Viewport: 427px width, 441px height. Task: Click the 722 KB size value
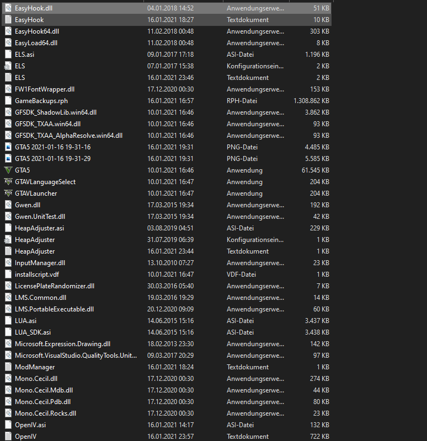coord(319,436)
